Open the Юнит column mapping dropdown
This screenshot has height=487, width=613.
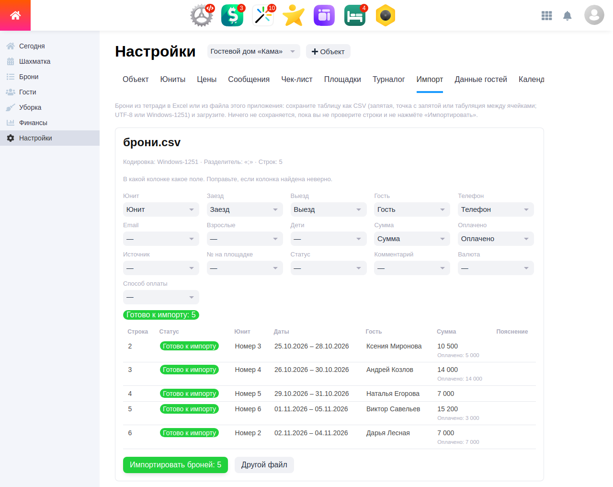[x=161, y=209]
